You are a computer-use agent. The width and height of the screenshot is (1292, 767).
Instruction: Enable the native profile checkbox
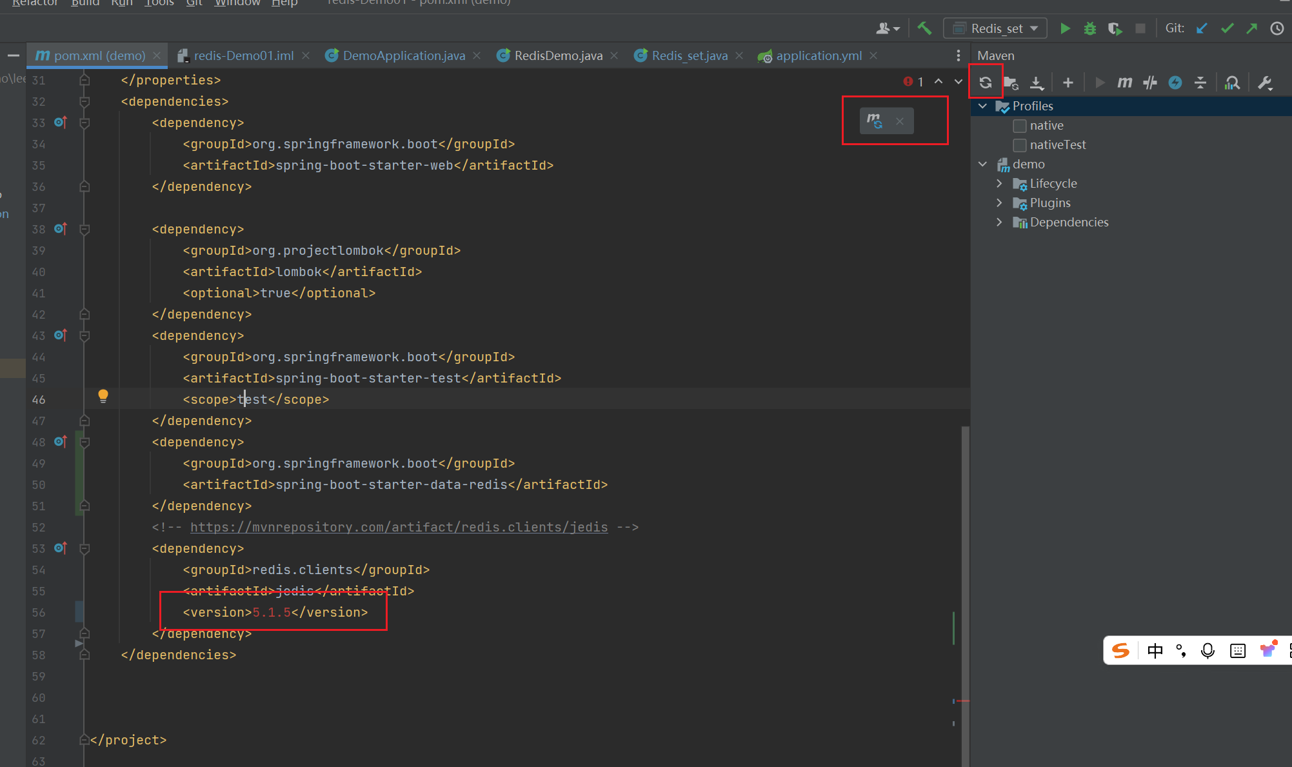(x=1019, y=126)
